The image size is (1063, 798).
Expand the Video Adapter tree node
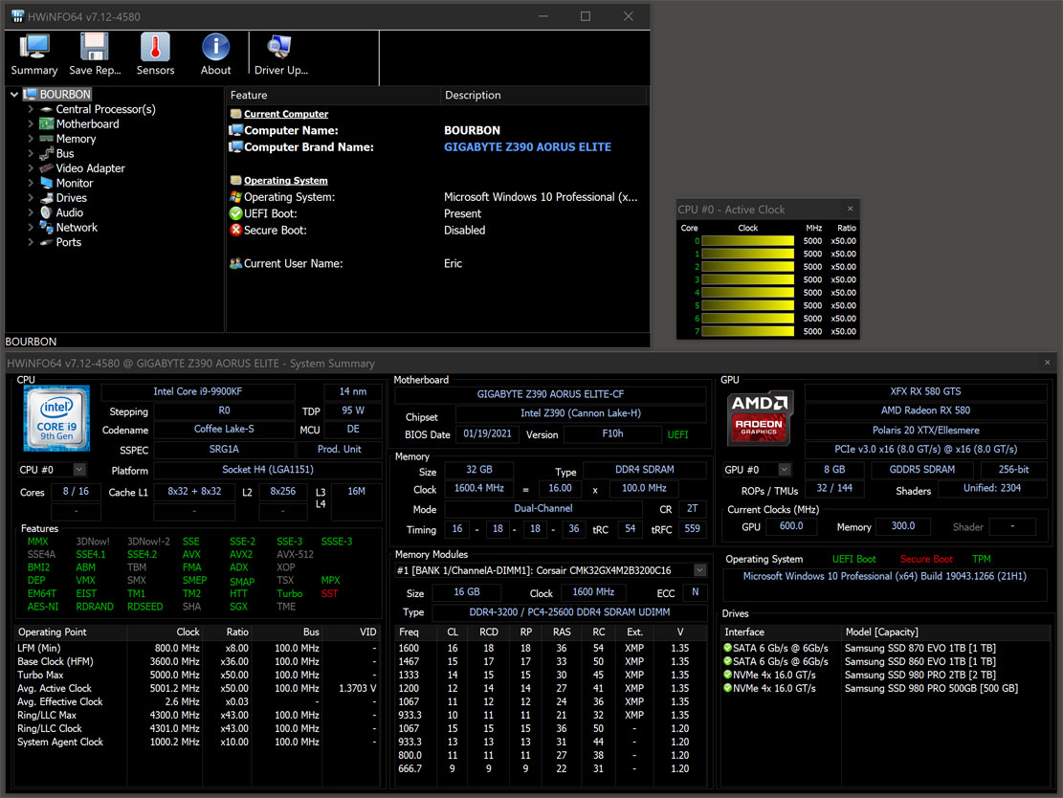click(31, 168)
